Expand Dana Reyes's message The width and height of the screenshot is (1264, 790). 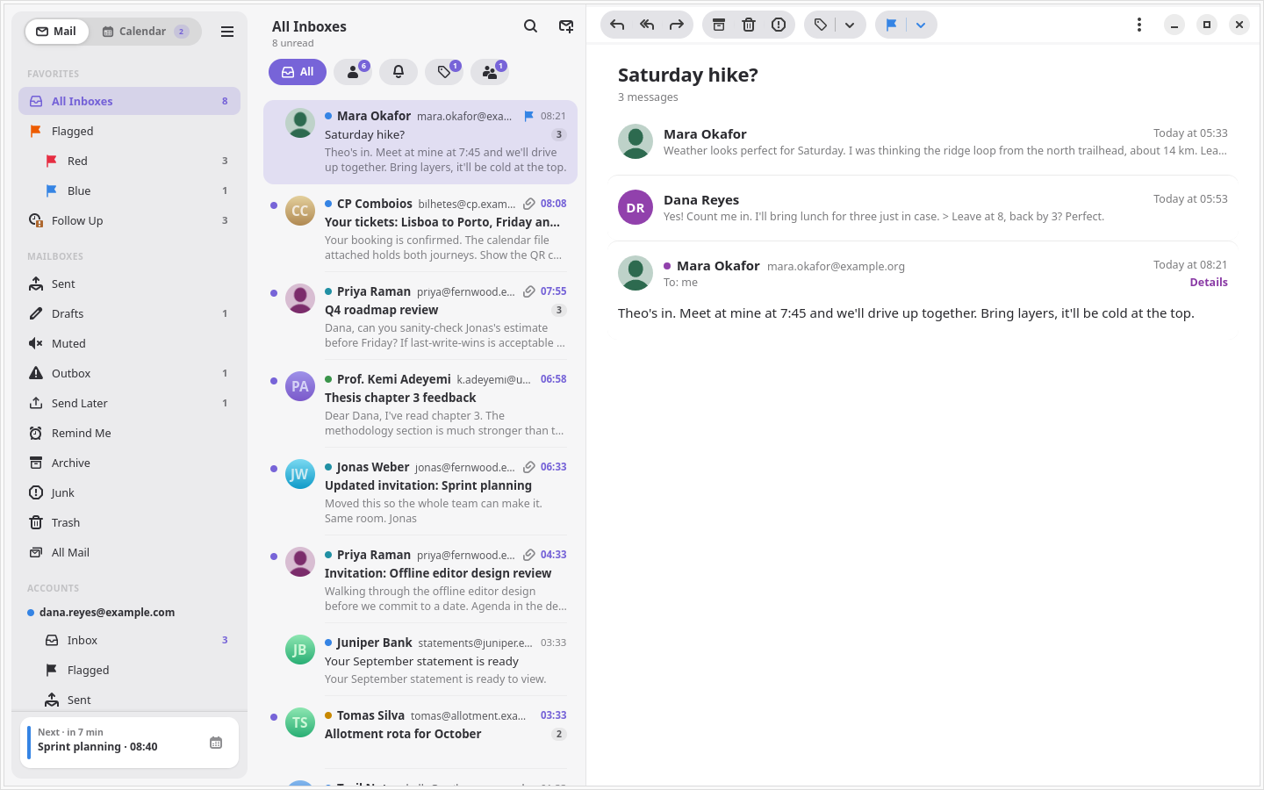pyautogui.click(x=923, y=207)
